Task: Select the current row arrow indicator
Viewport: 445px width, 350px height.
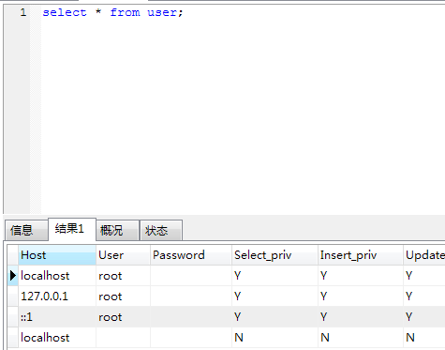Action: click(x=13, y=276)
